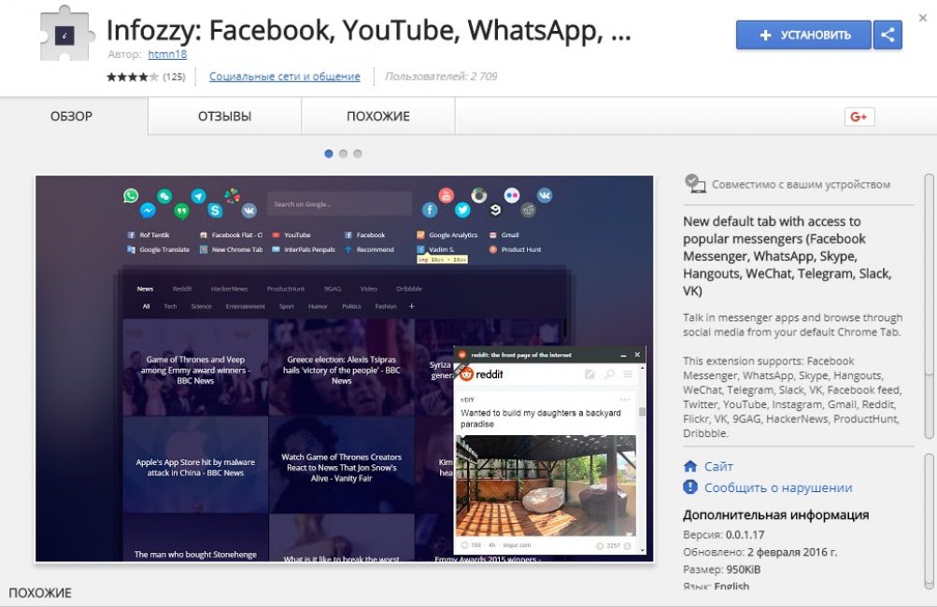
Task: Click the gray Reddit alien icon in the preview
Action: [x=528, y=210]
